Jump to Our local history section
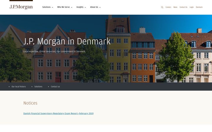The width and height of the screenshot is (212, 132). pyautogui.click(x=19, y=87)
